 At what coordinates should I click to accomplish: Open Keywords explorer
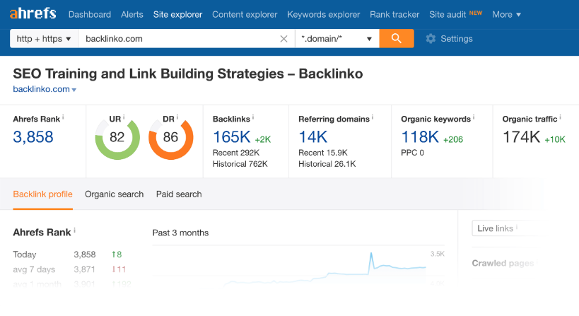point(324,14)
